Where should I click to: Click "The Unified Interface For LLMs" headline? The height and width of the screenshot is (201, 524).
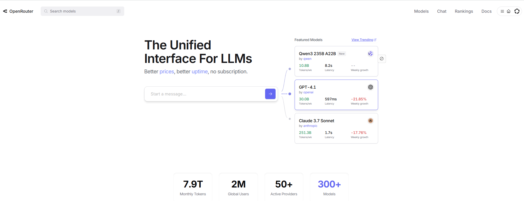(x=198, y=52)
